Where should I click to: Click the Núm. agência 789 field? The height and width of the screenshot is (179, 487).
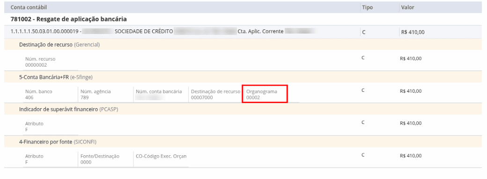[106, 94]
